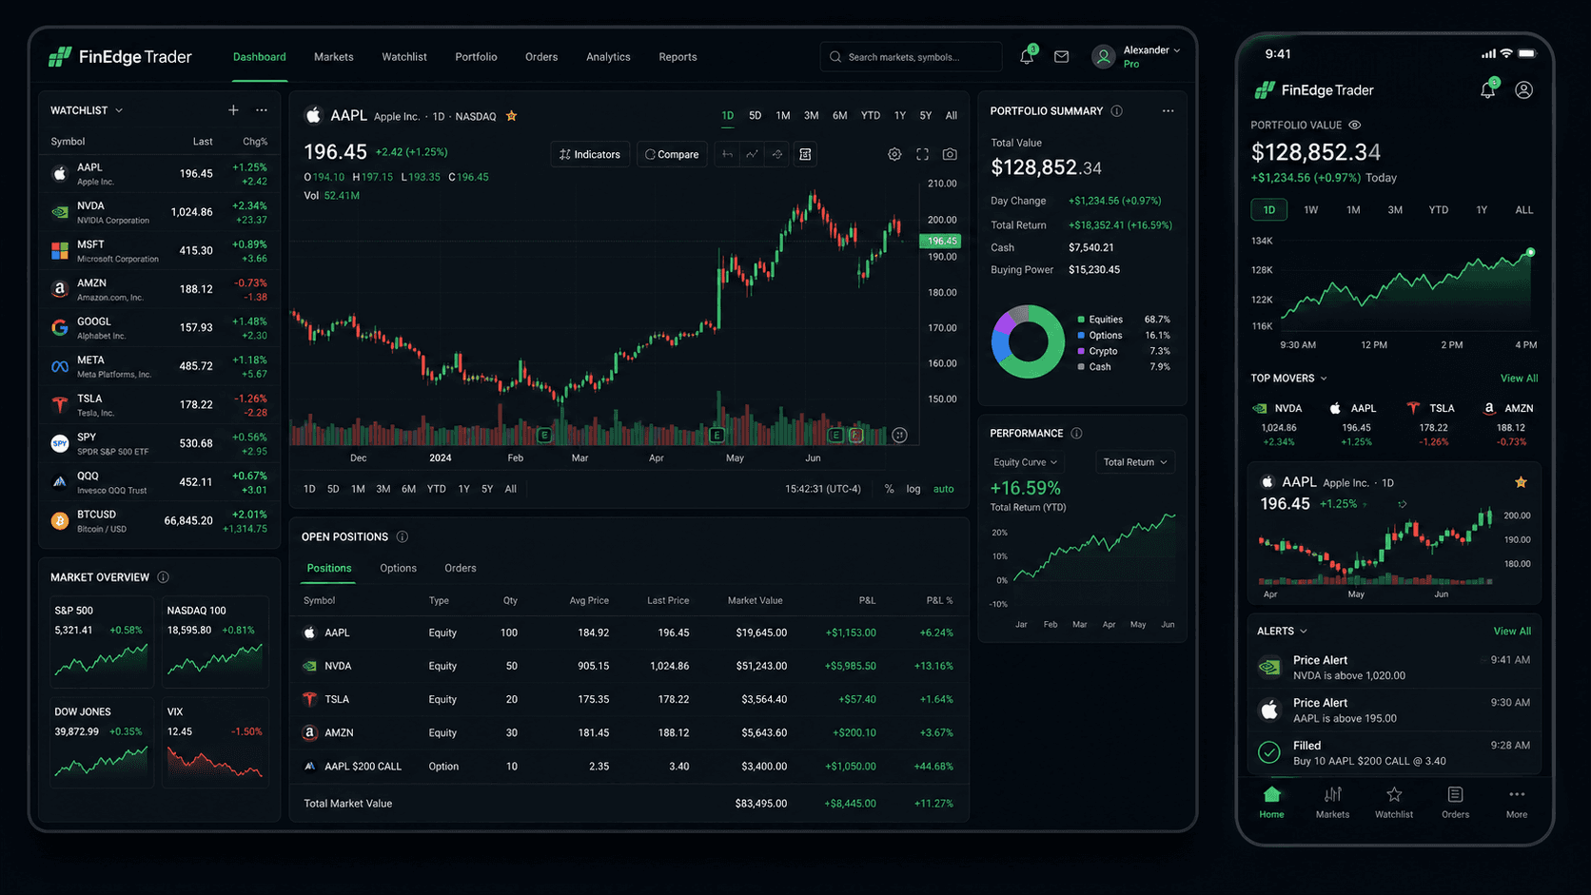Click the Compare button
This screenshot has height=895, width=1591.
pyautogui.click(x=672, y=154)
